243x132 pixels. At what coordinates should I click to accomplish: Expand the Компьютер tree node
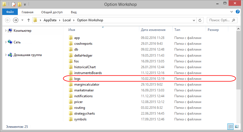point(6,31)
